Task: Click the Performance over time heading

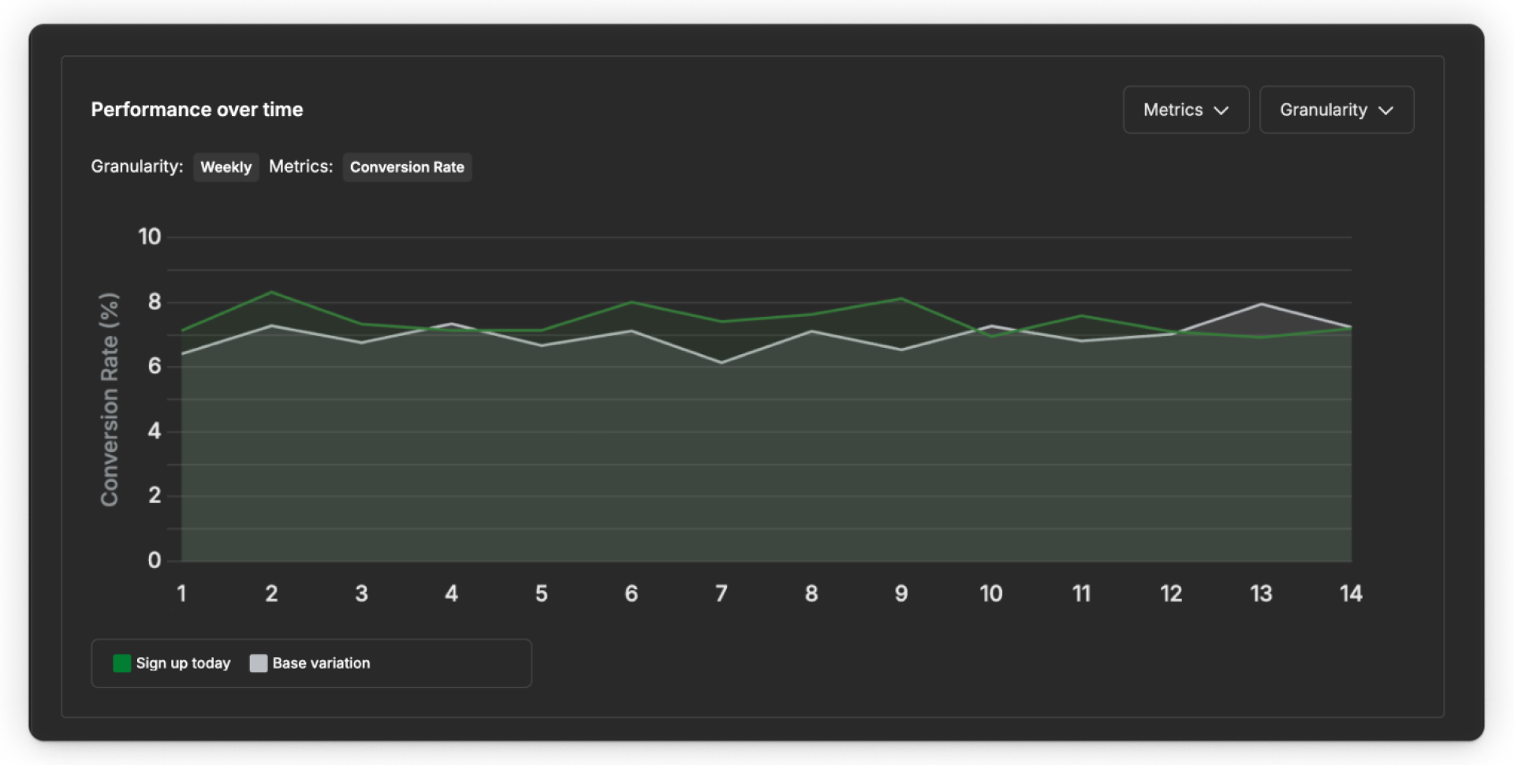Action: click(x=197, y=110)
